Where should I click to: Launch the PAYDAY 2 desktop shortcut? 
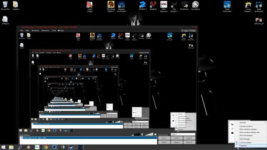143,5
